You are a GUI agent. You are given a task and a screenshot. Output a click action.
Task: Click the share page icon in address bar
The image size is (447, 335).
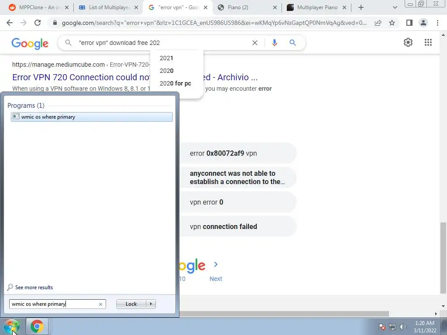[378, 23]
